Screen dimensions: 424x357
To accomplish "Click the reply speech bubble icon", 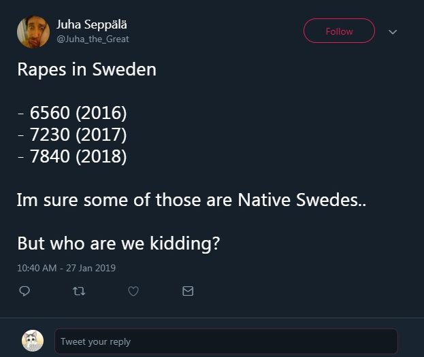I will tap(25, 291).
